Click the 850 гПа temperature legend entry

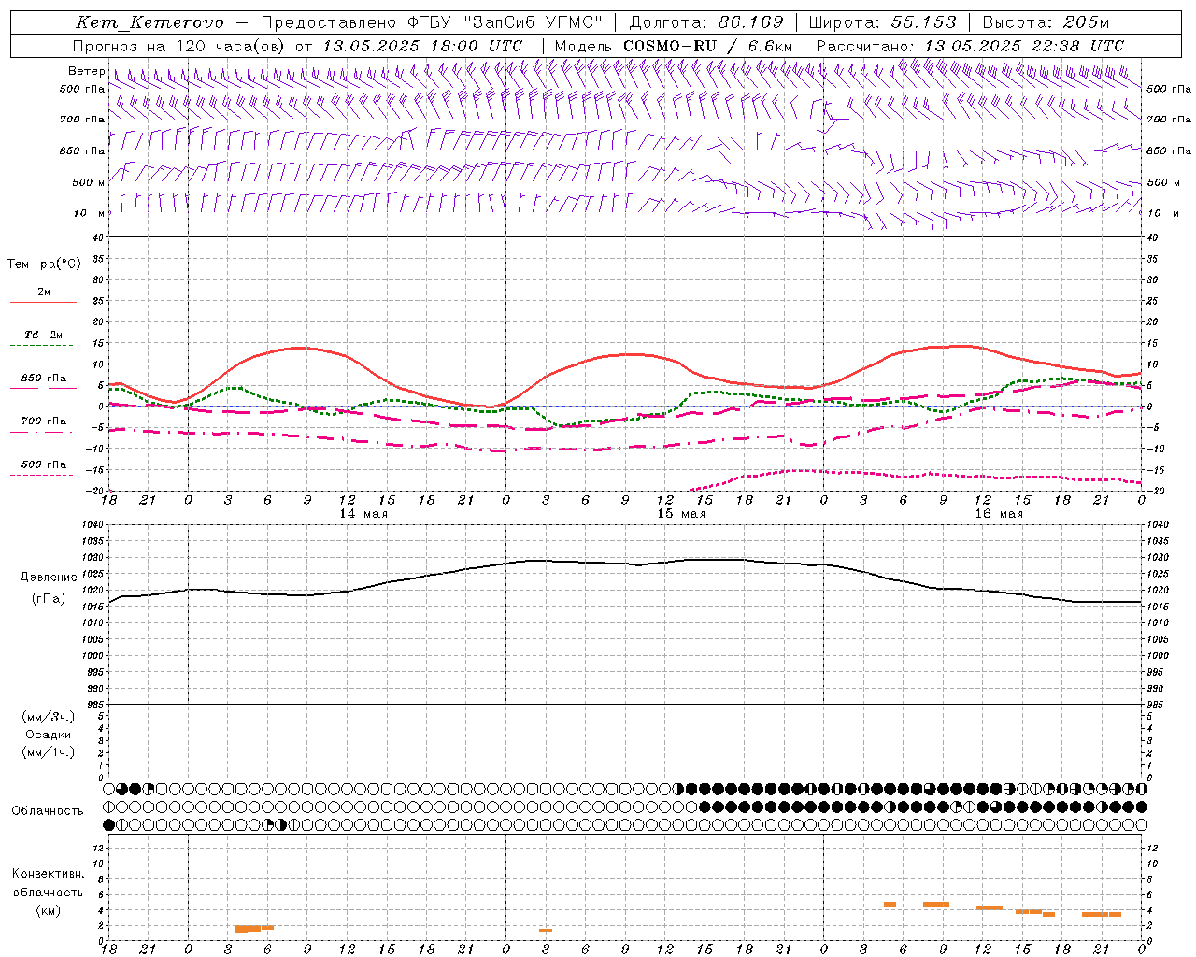coord(43,379)
